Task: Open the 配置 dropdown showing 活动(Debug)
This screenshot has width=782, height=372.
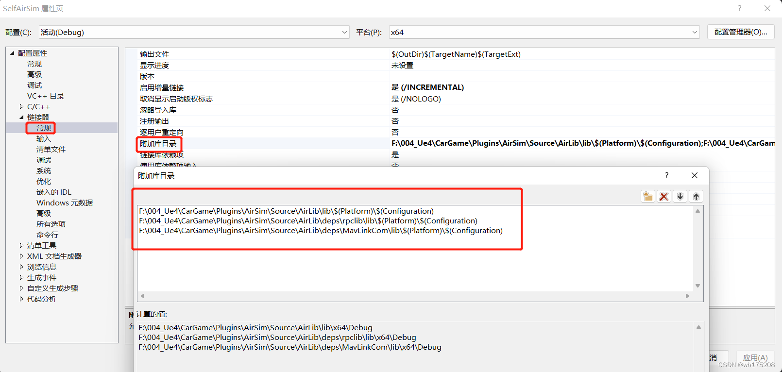Action: click(194, 32)
